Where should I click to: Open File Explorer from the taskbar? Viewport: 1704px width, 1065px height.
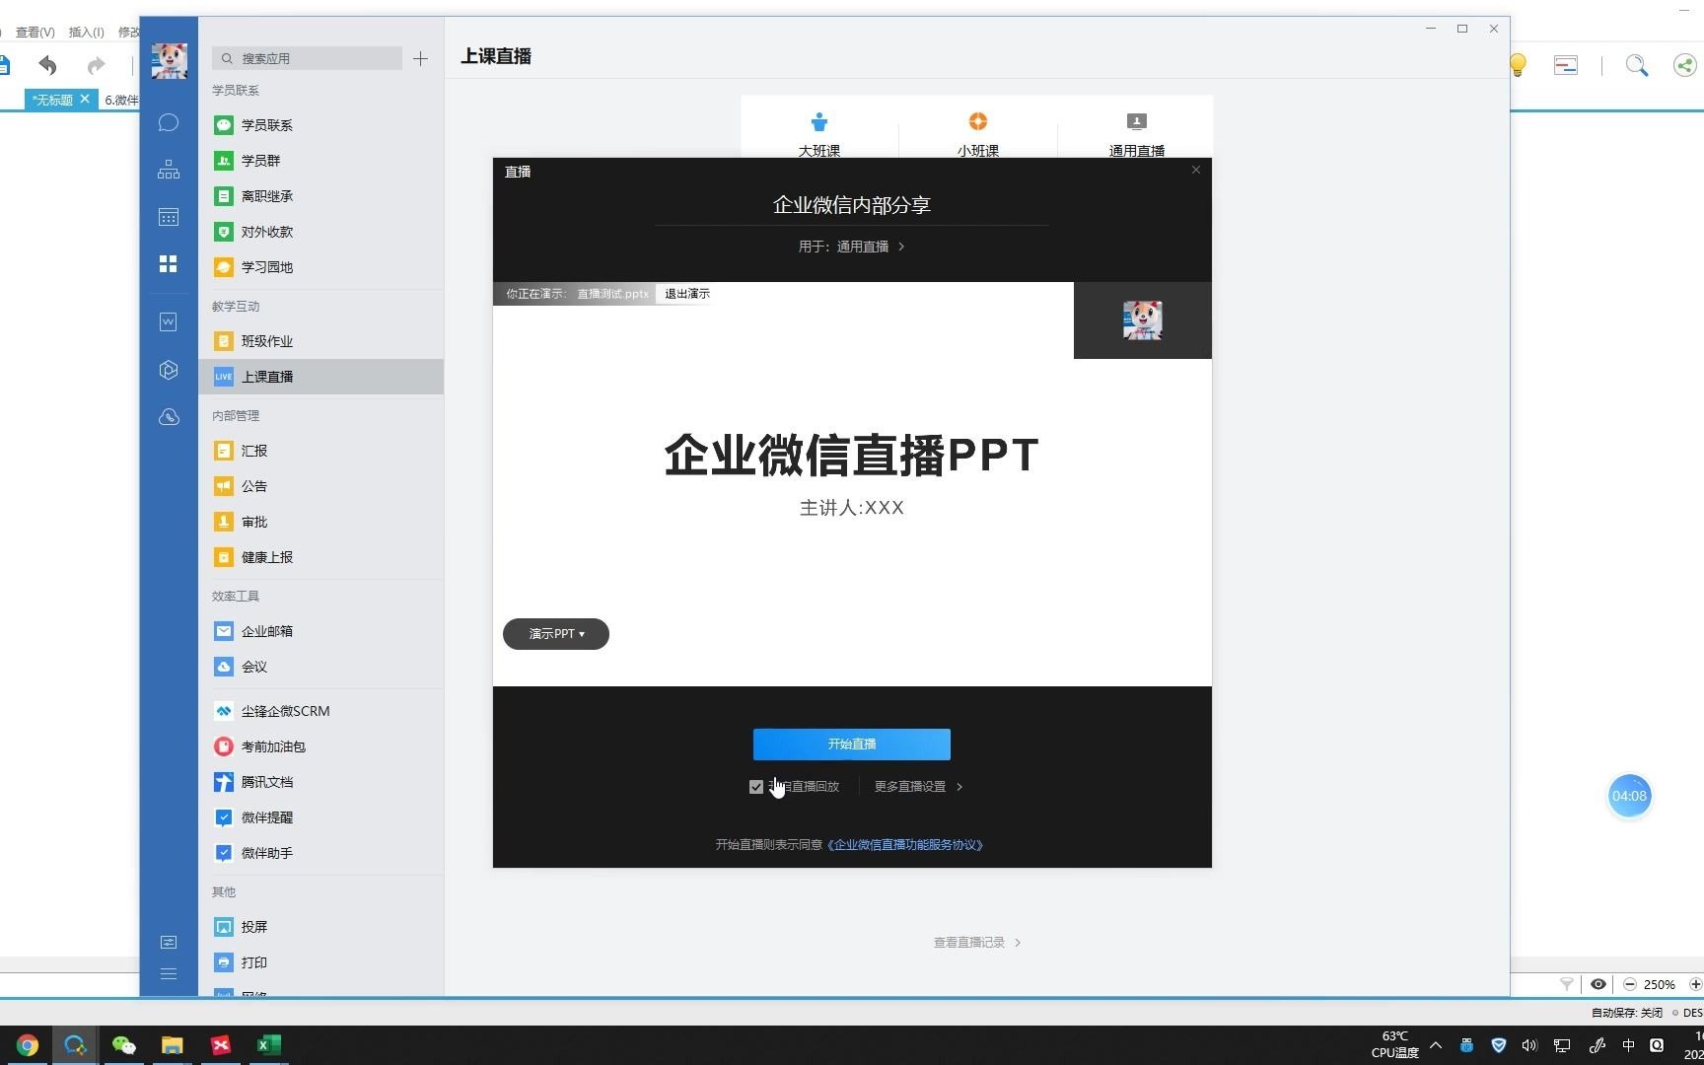[173, 1045]
